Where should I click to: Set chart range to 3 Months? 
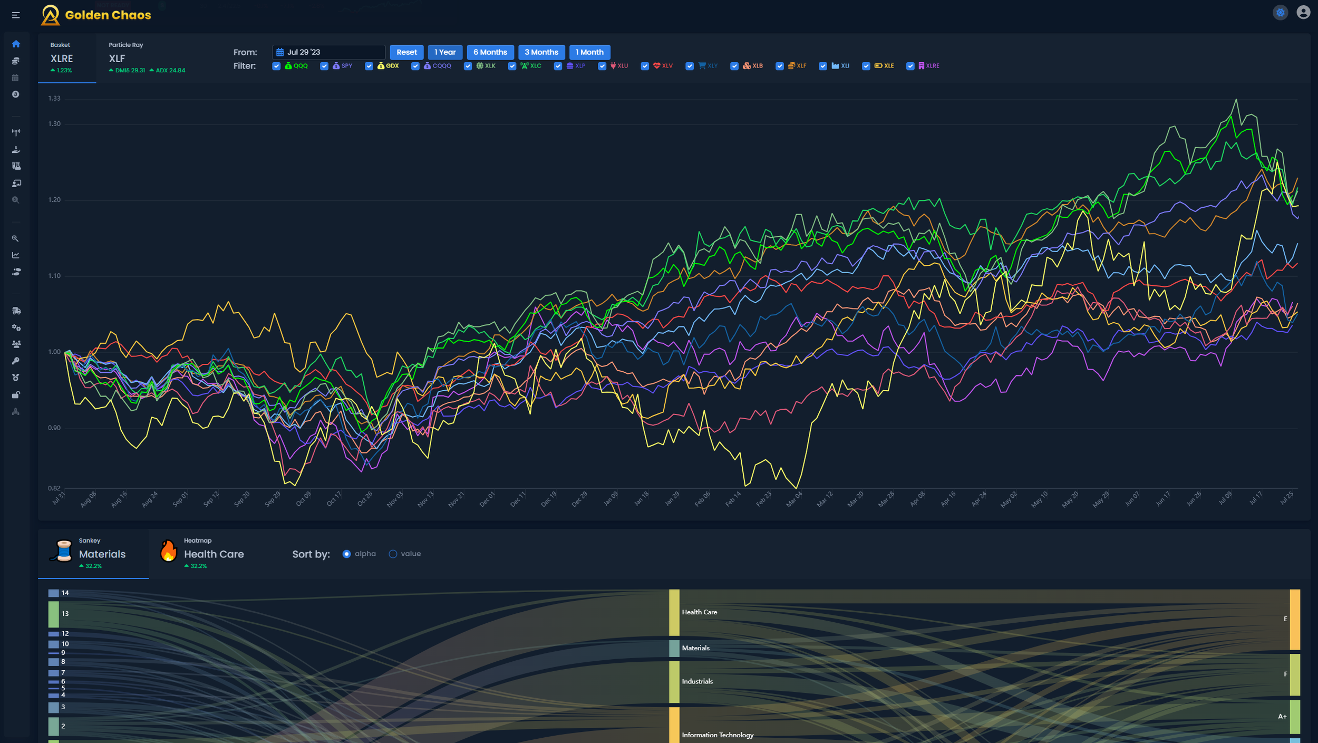[541, 52]
